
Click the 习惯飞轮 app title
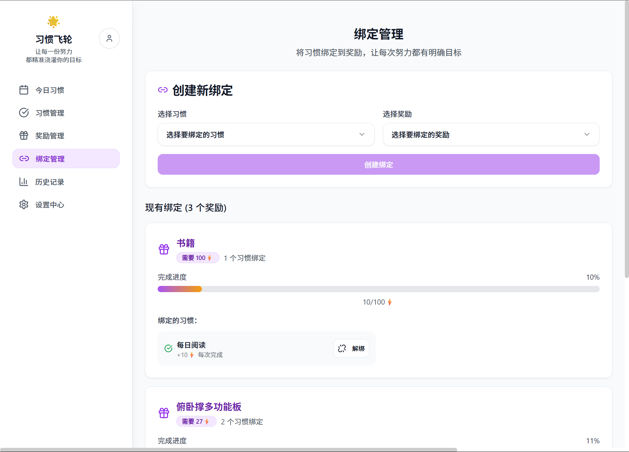pos(53,39)
